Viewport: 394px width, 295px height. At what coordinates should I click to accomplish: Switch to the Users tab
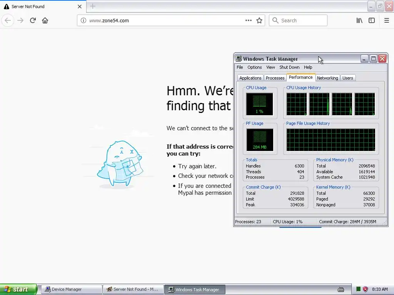(347, 78)
